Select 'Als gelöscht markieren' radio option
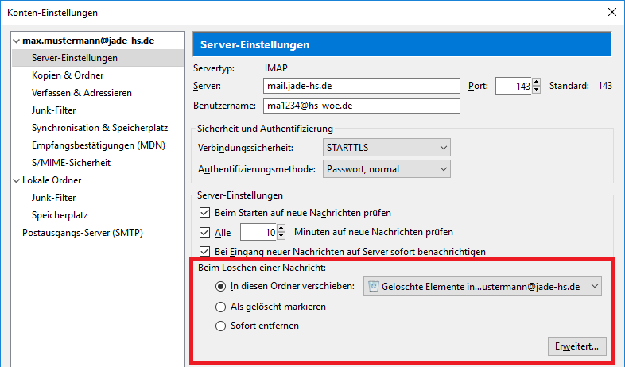 point(220,307)
